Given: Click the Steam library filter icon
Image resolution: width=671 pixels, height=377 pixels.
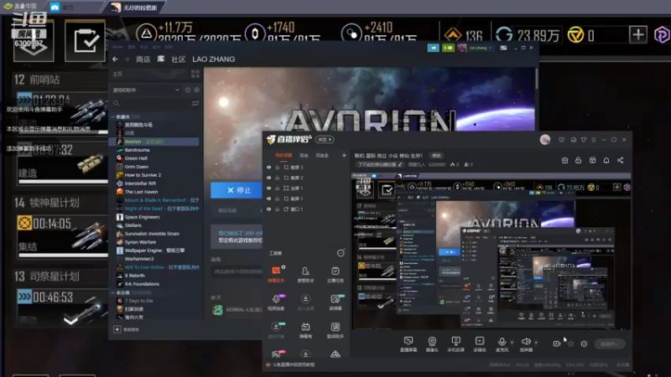Looking at the screenshot, I should pos(195,103).
